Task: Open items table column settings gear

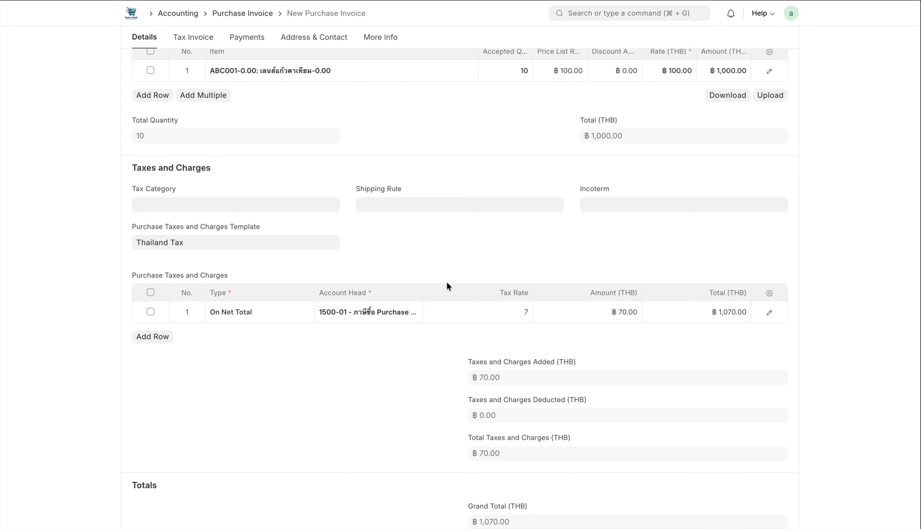Action: [769, 52]
